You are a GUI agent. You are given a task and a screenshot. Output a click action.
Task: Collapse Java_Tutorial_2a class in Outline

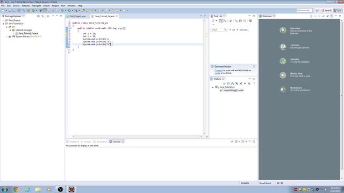point(213,87)
